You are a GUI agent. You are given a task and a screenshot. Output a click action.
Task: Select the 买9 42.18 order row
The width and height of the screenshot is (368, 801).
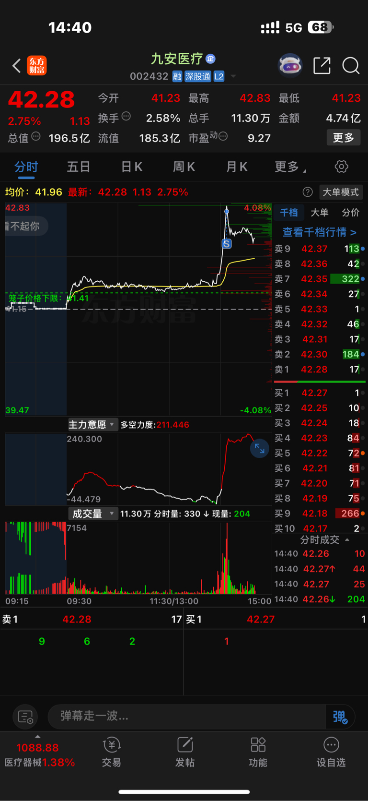pyautogui.click(x=320, y=514)
